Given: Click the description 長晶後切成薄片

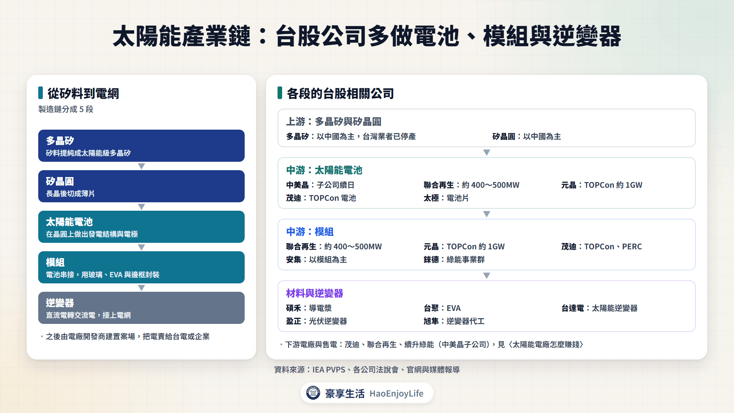Looking at the screenshot, I should [70, 193].
